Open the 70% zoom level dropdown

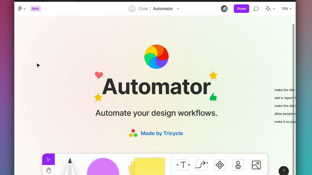[286, 9]
